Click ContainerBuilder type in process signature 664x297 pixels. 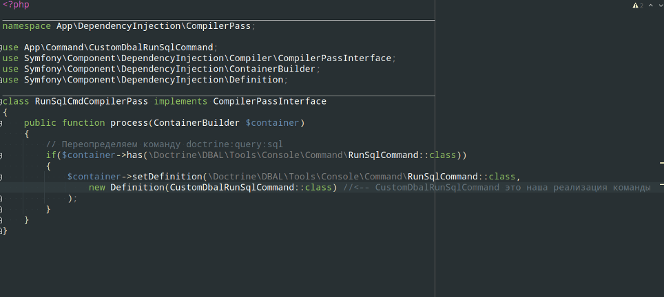196,123
